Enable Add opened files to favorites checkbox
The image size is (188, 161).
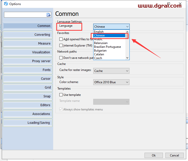61,39
